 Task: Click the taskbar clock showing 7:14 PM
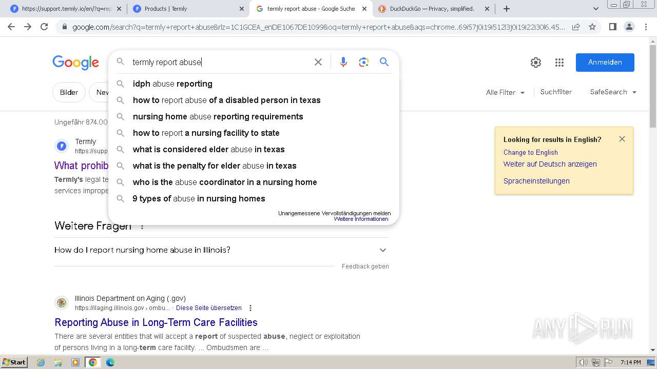click(630, 362)
